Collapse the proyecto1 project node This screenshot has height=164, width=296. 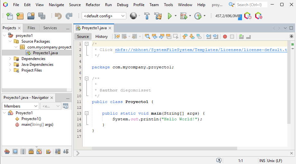4,35
